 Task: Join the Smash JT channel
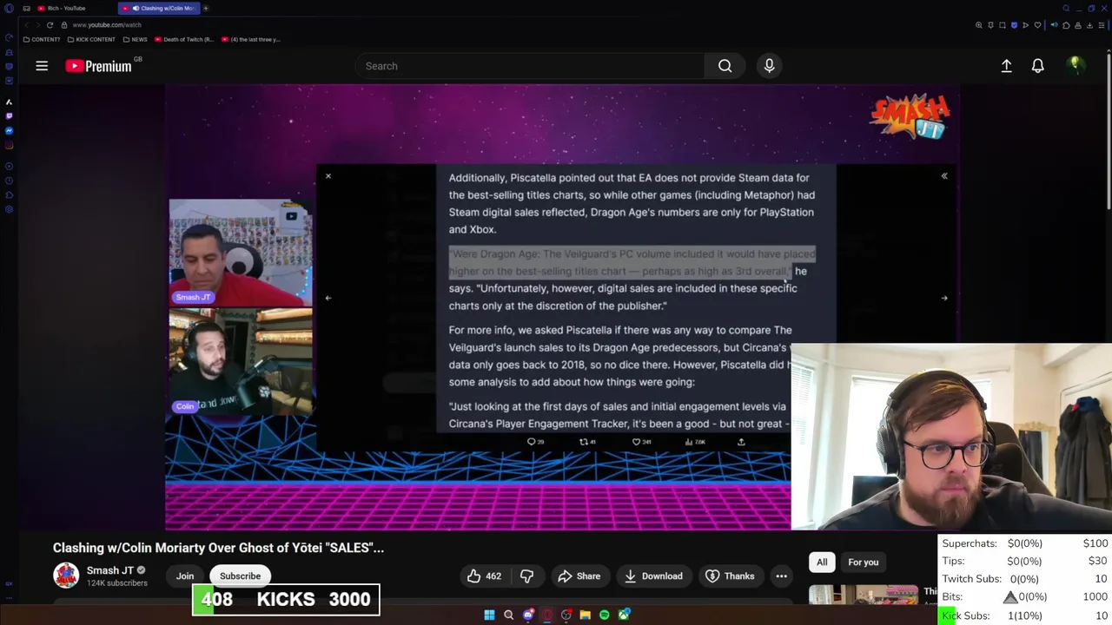coord(185,576)
